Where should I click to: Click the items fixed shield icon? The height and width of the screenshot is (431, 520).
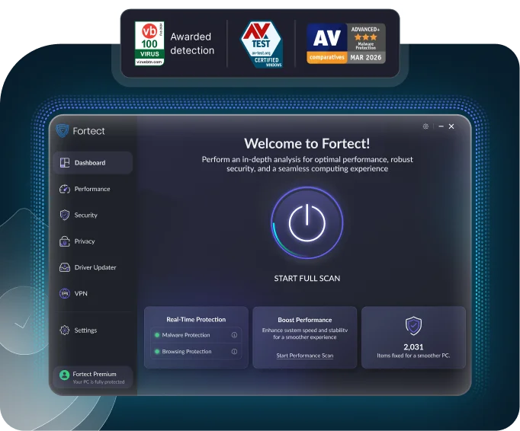click(x=413, y=326)
